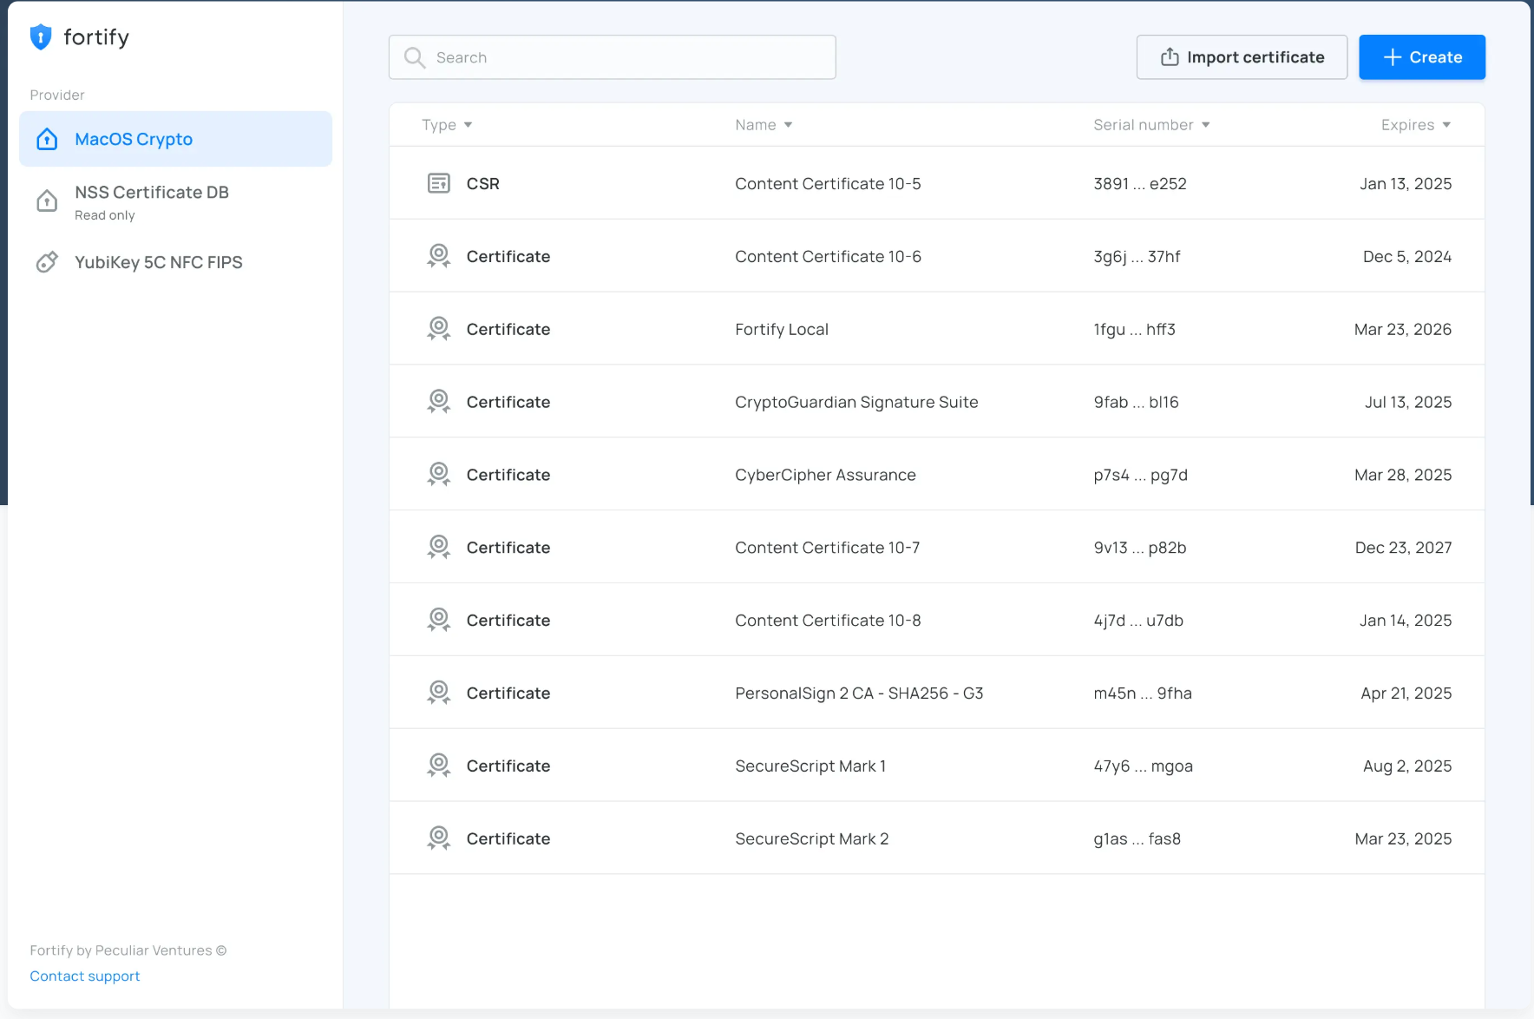Sort by Type column arrow

[x=469, y=125]
